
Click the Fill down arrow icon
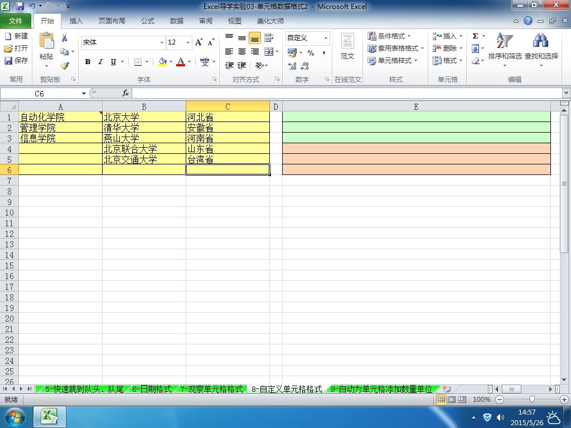(x=475, y=48)
